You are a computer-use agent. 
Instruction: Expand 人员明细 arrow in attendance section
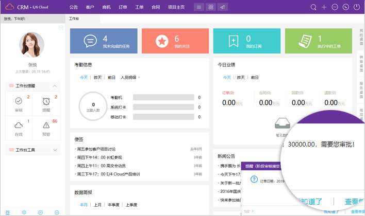coord(139,77)
